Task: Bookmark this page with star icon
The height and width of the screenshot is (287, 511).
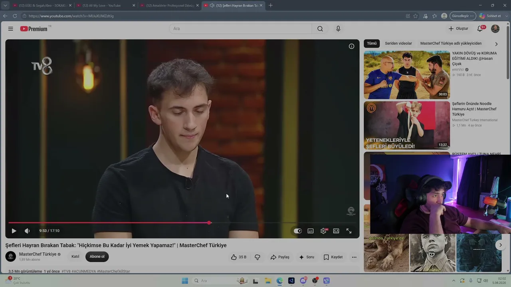Action: 416,16
